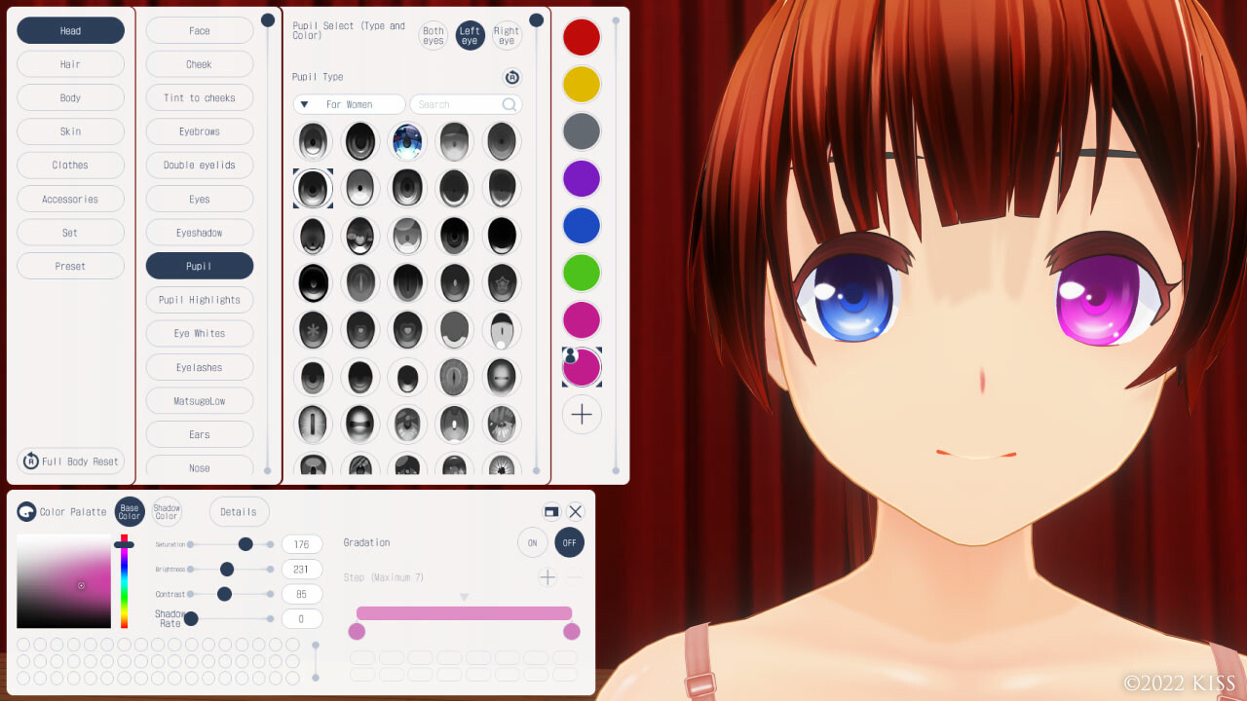Select the blue color swatch
This screenshot has height=701, width=1247.
582,226
